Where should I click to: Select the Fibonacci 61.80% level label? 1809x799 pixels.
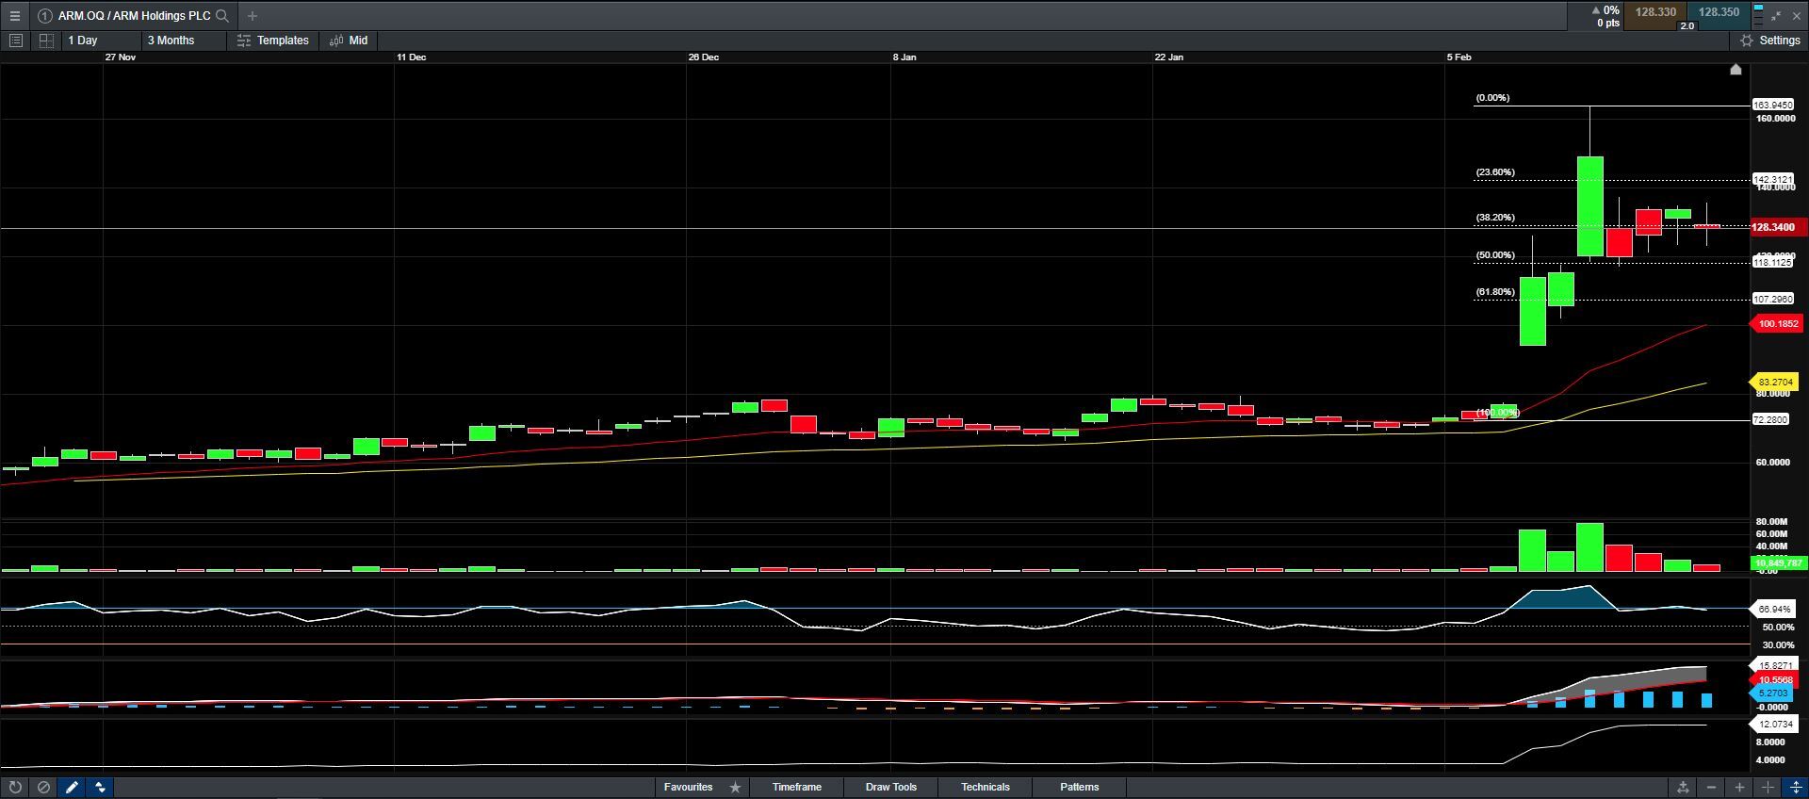tap(1495, 292)
